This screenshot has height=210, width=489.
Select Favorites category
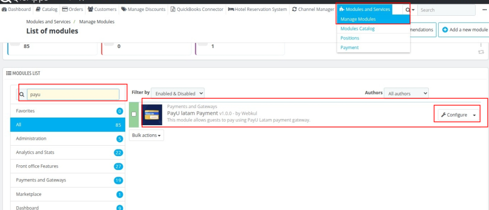coord(68,111)
